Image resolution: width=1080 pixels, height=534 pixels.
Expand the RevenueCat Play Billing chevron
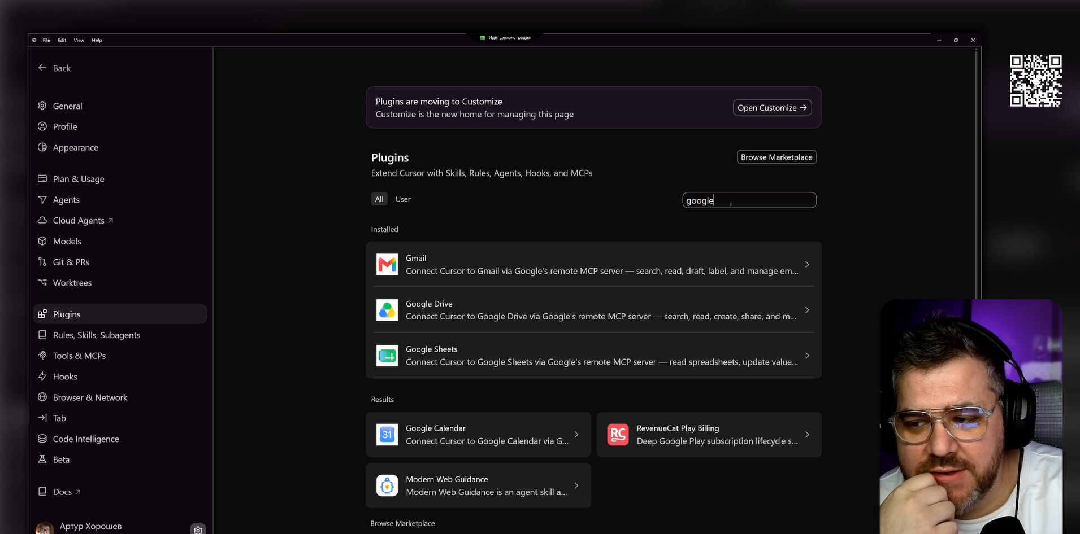coord(807,435)
